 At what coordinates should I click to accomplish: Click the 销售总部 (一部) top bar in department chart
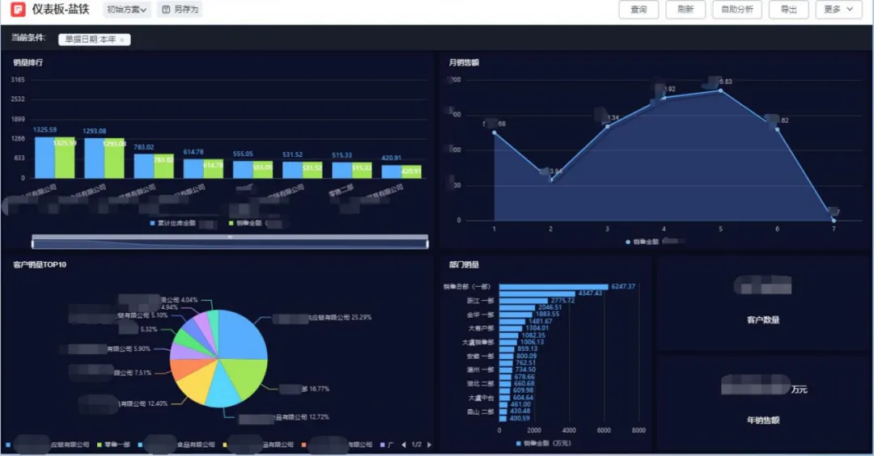point(554,287)
